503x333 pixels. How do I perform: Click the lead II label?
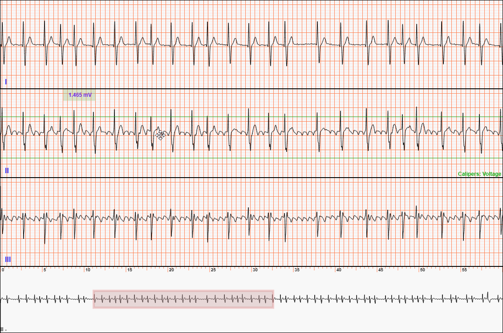pyautogui.click(x=7, y=170)
